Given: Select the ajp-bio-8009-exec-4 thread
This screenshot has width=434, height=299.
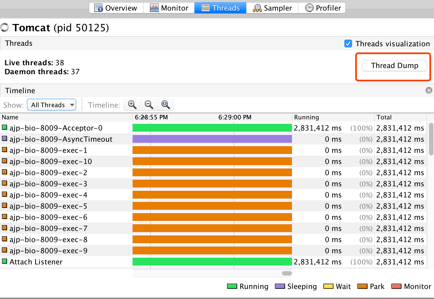Looking at the screenshot, I should pyautogui.click(x=213, y=195).
